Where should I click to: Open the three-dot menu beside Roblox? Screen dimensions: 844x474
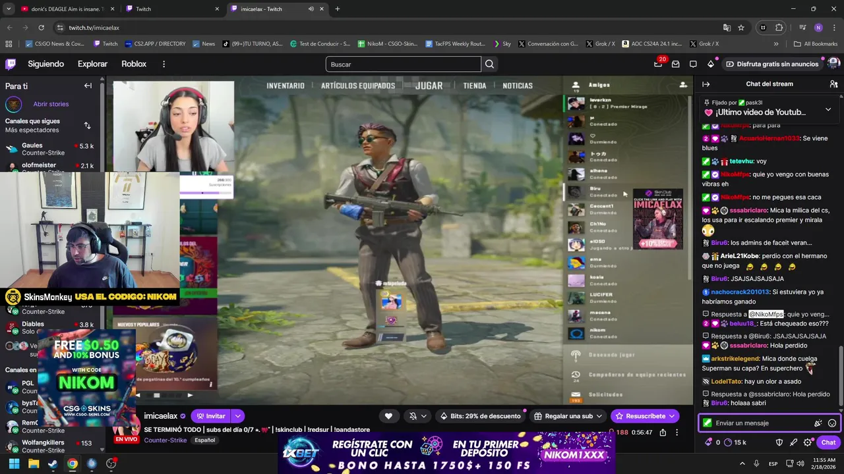click(x=164, y=64)
